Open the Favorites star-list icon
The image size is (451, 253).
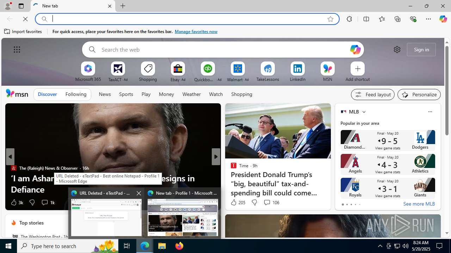[382, 19]
